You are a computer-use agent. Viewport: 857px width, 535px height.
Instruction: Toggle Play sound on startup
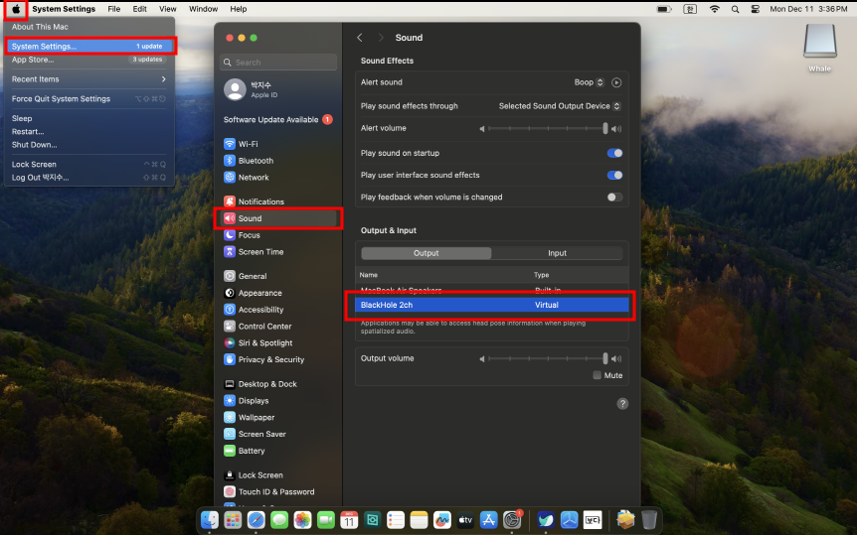pos(614,154)
